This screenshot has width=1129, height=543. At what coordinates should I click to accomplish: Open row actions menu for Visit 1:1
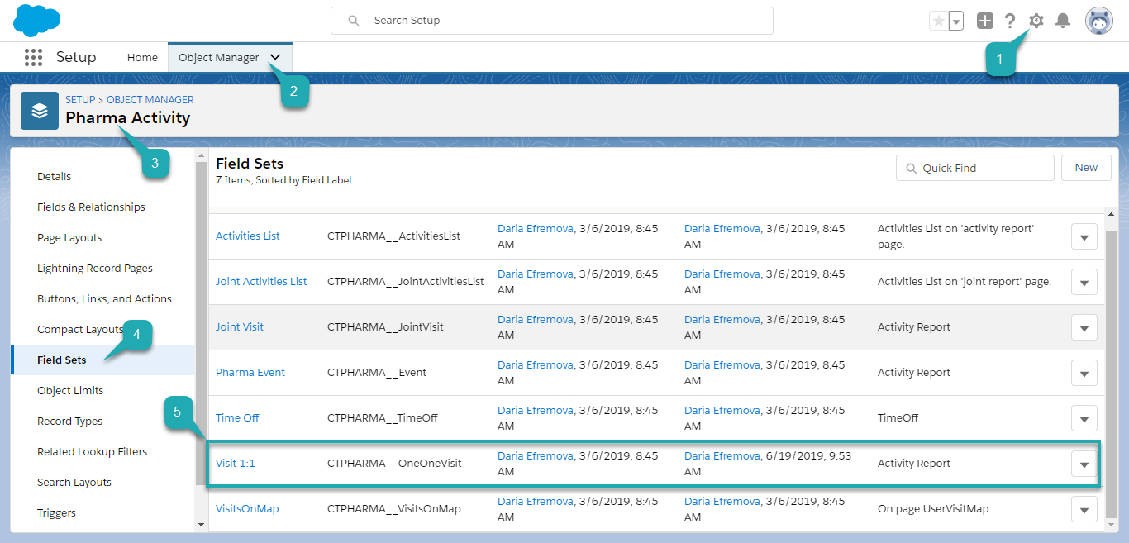1084,464
